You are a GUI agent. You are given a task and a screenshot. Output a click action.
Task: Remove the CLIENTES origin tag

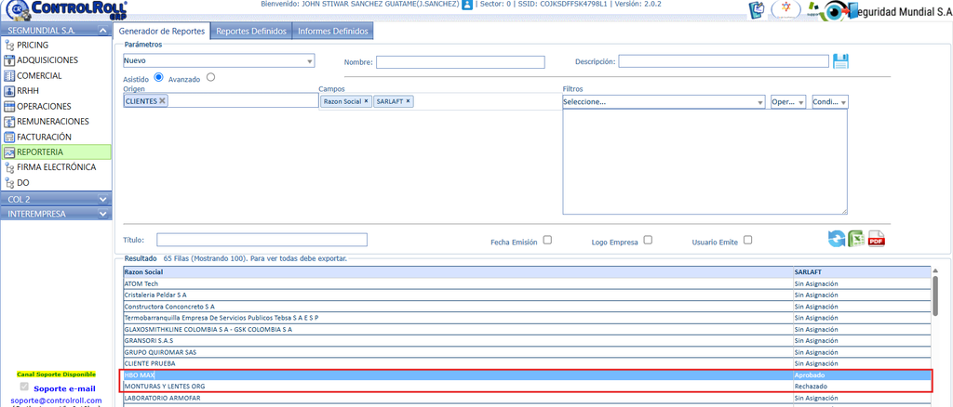[x=162, y=100]
